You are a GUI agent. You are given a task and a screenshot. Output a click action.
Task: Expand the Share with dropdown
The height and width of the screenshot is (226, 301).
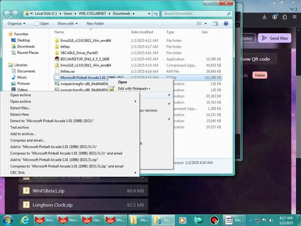click(67, 24)
